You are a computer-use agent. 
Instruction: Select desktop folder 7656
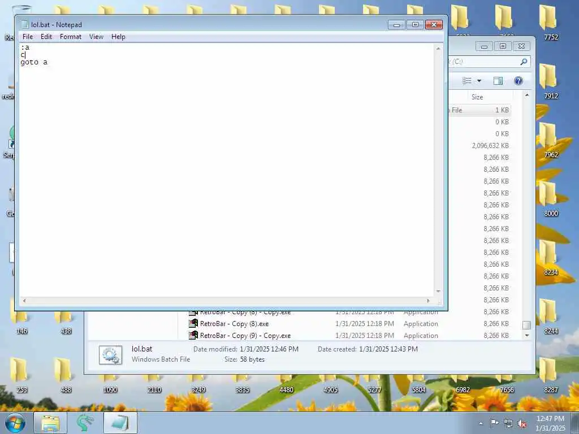507,384
